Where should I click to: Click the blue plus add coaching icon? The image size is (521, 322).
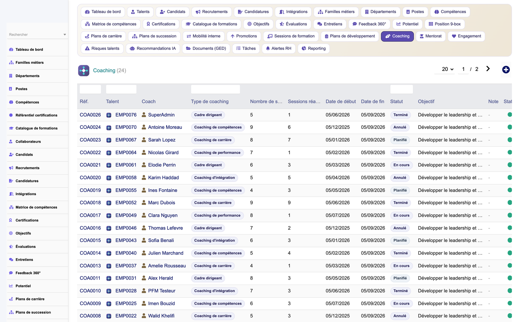(x=506, y=70)
